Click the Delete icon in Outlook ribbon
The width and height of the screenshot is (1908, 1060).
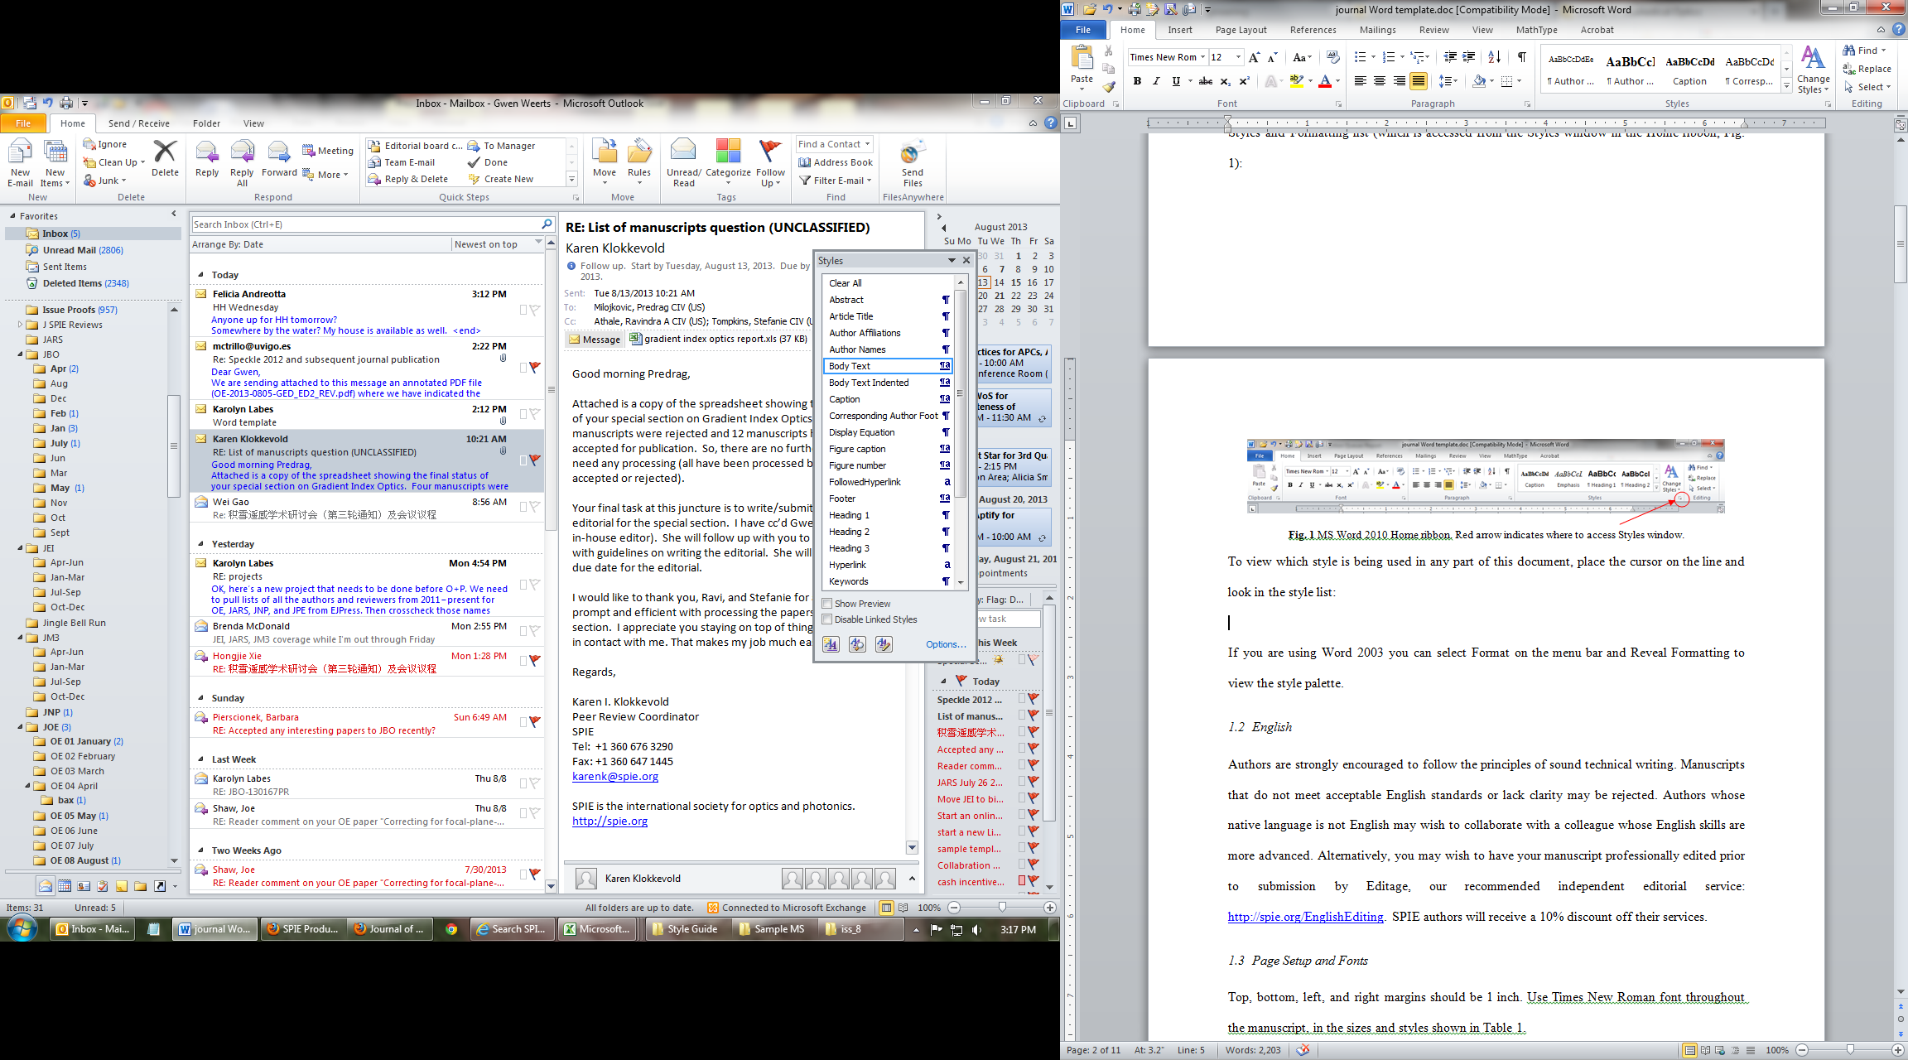coord(165,159)
